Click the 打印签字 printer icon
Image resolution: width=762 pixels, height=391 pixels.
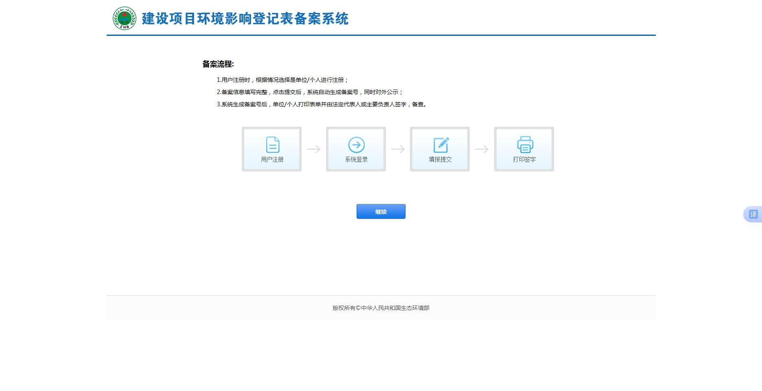pos(525,145)
